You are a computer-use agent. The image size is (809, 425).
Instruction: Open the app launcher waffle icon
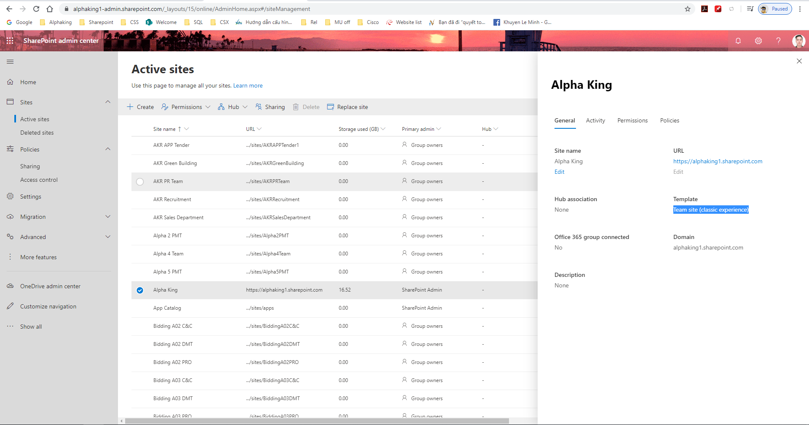10,41
